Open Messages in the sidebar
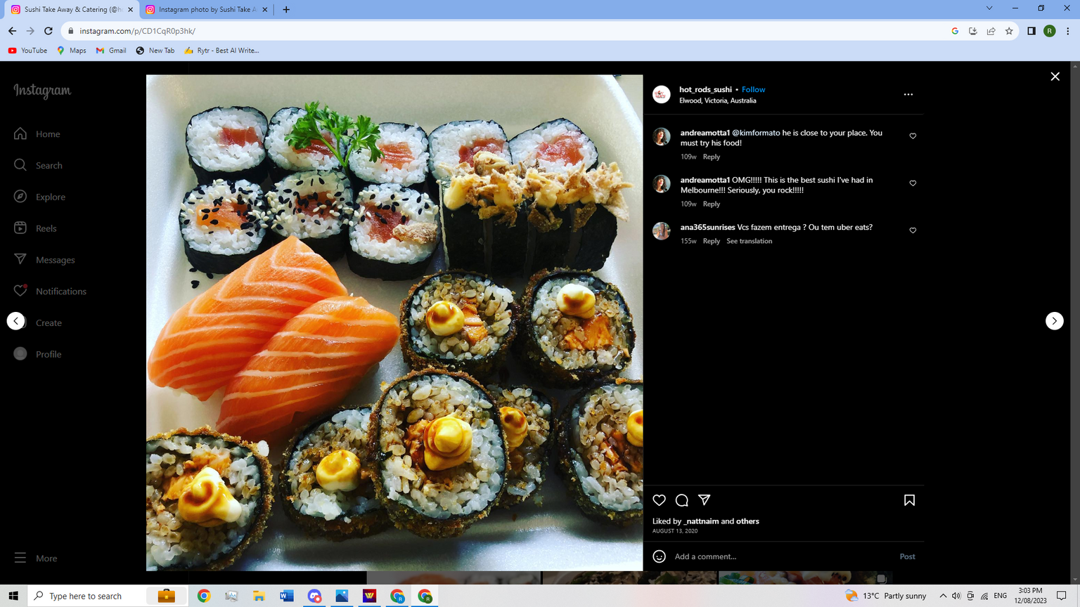This screenshot has width=1080, height=607. click(x=55, y=260)
